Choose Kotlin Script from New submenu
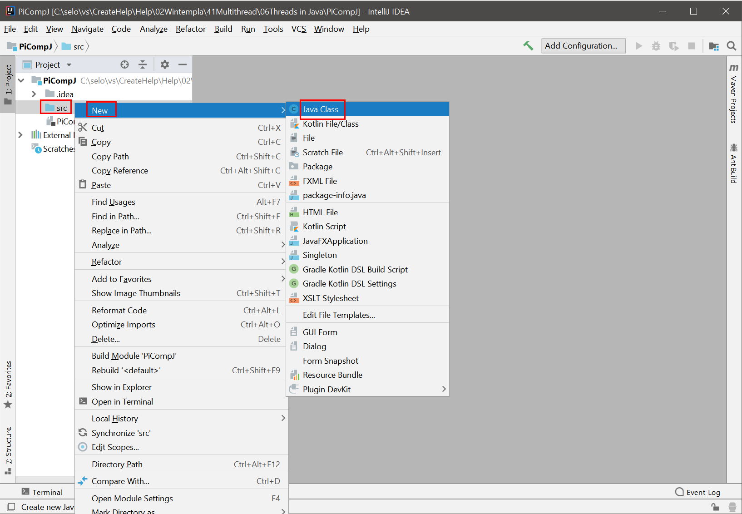 pos(367,227)
